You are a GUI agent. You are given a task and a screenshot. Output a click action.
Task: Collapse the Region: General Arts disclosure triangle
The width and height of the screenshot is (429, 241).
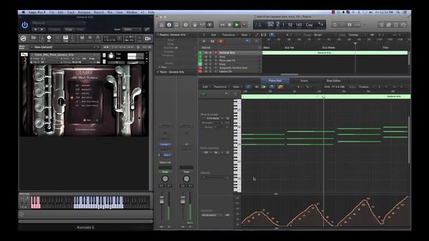tap(158, 35)
